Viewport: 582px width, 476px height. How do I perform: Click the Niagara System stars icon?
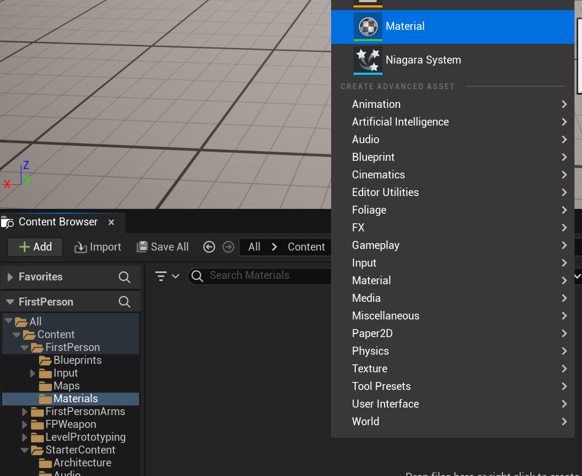coord(368,60)
